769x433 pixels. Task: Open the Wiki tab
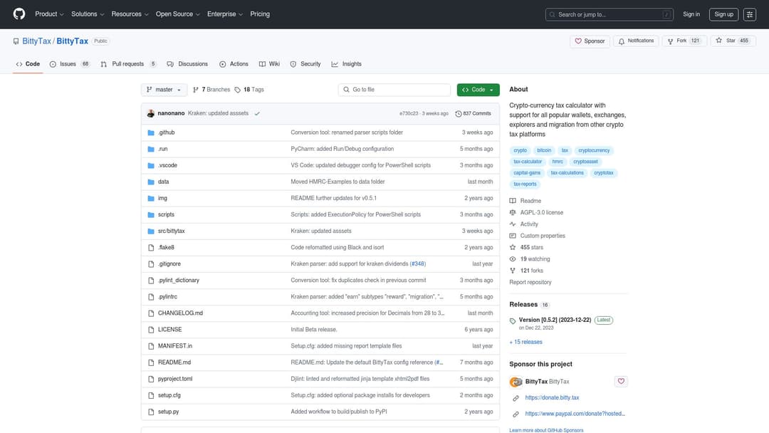[269, 64]
